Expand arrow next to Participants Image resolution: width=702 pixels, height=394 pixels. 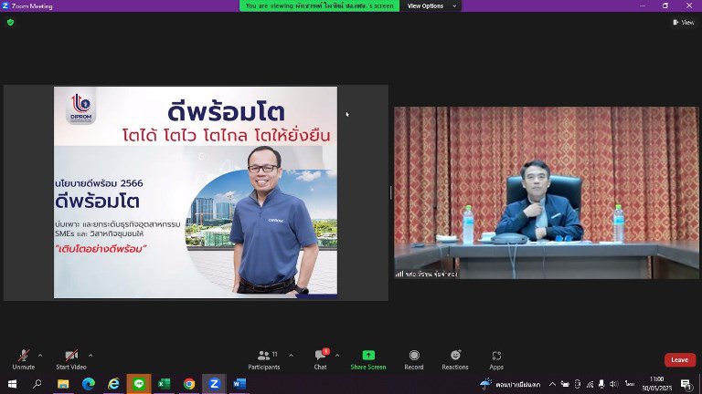[x=291, y=356]
